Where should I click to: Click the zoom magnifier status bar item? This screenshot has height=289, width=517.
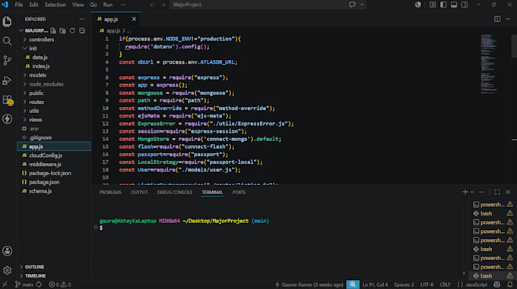click(x=353, y=284)
